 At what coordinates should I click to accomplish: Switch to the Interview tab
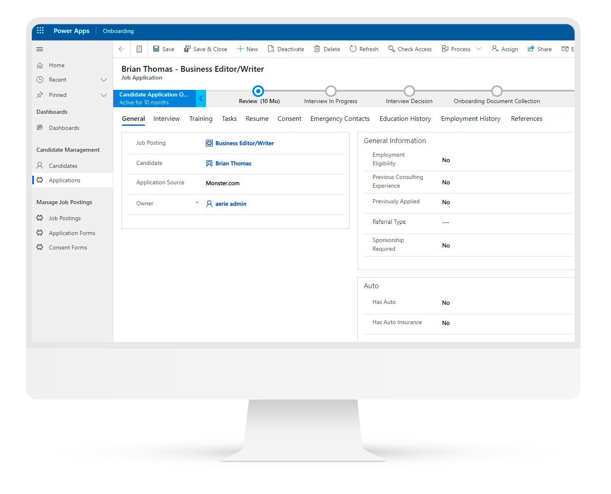coord(166,119)
